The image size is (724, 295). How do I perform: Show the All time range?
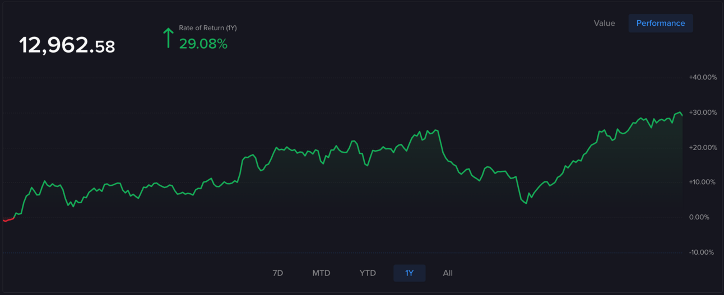448,273
